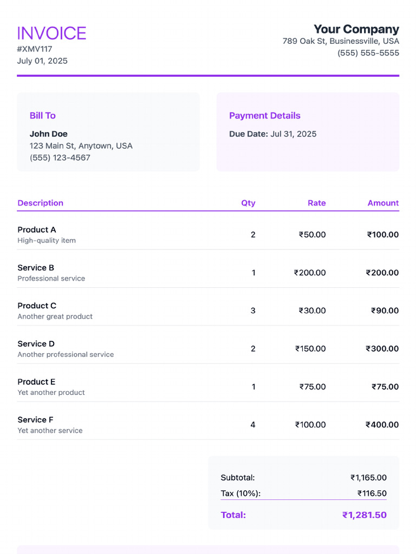Click the Your Company name
The image size is (416, 554).
click(x=356, y=29)
